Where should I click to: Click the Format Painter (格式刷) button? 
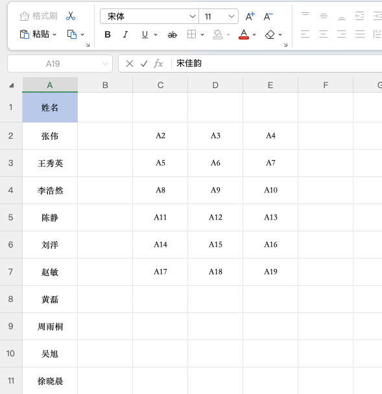tap(38, 16)
